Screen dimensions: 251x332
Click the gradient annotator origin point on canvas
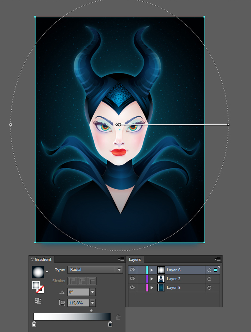(x=119, y=125)
